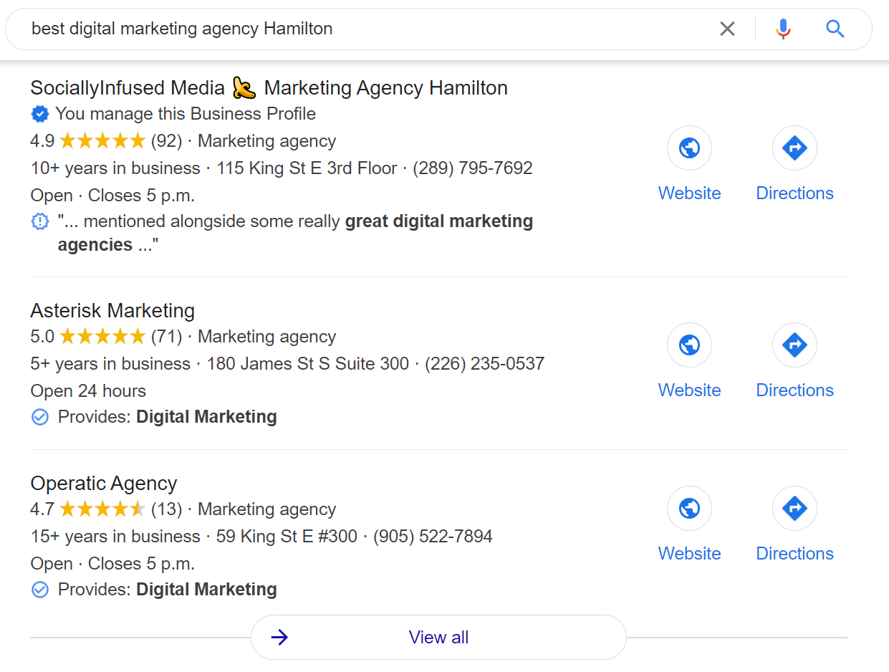Click the Website label for Operatic Agency
This screenshot has height=672, width=889.
click(690, 554)
